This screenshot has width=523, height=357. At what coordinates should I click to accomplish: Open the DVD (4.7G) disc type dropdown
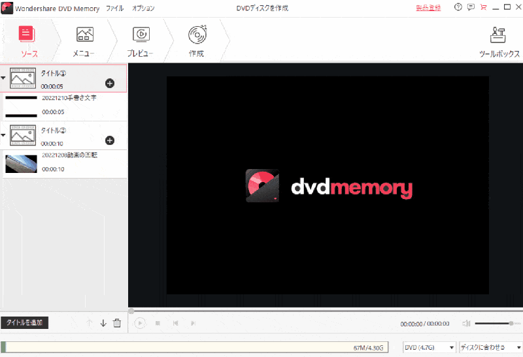(429, 347)
